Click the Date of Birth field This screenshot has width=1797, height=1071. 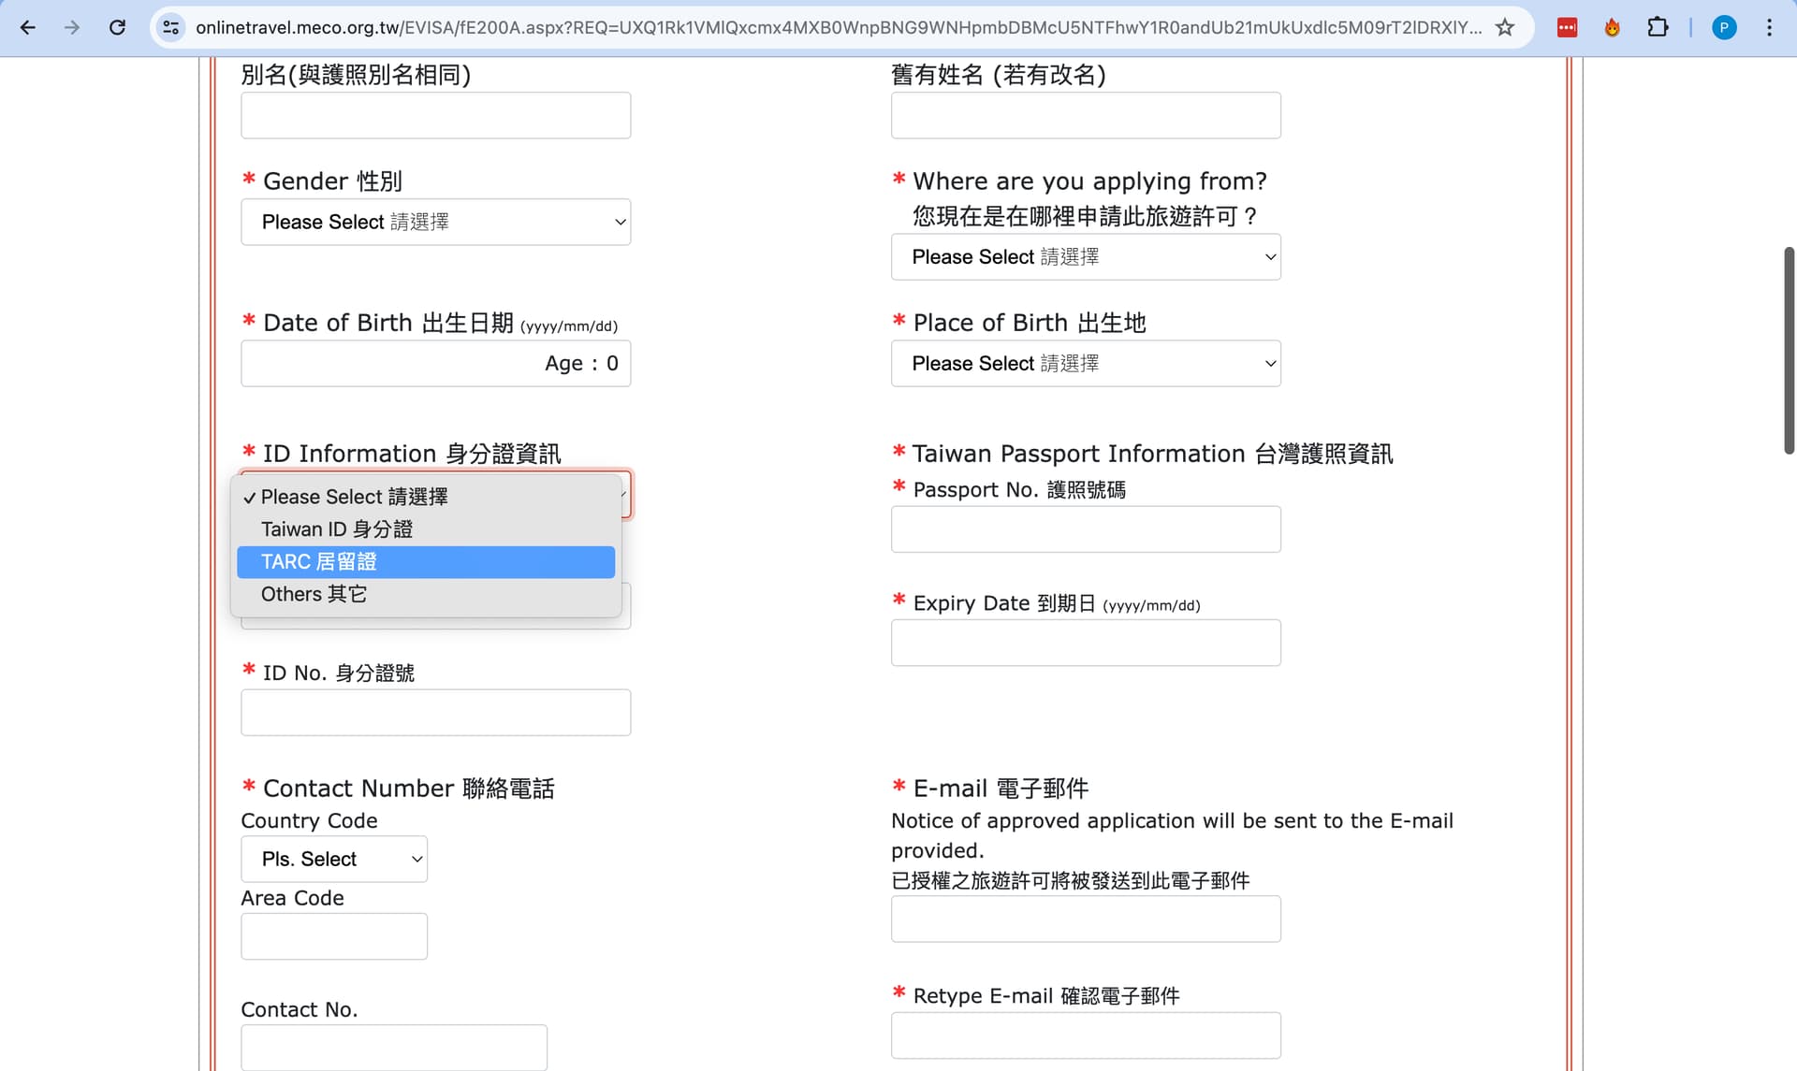[x=393, y=363]
